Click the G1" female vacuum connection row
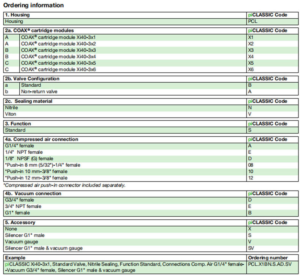Screen dimensions: 300x275 coord(18,213)
